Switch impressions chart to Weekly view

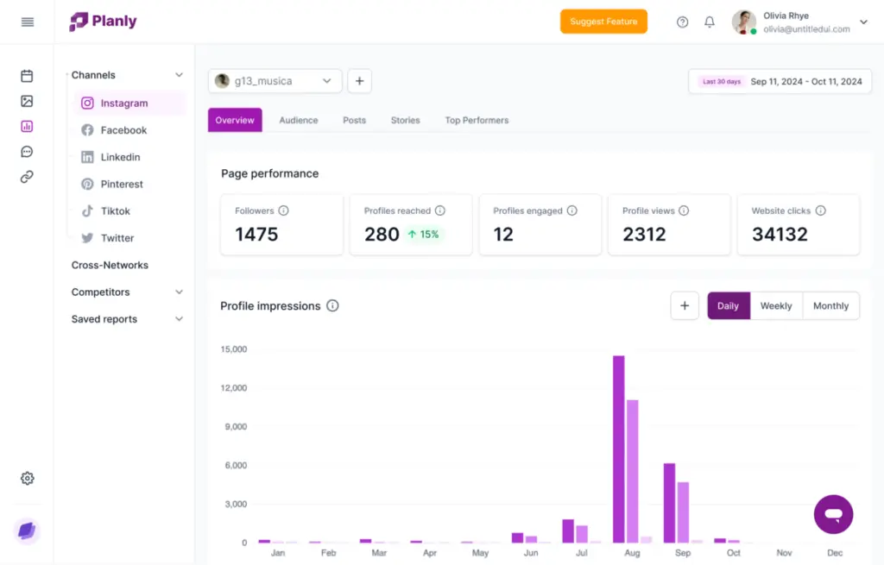(776, 305)
